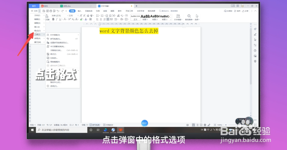Click the help icon in right sidebar

pos(255,51)
